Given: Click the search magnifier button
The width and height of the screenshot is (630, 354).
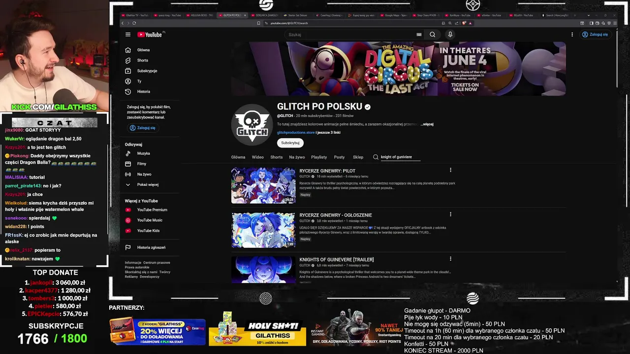Looking at the screenshot, I should [432, 34].
